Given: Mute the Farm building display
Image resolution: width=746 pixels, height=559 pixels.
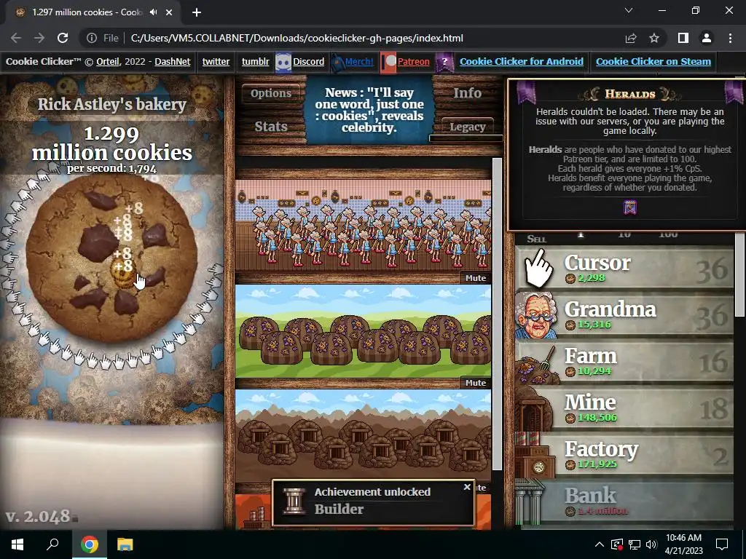Looking at the screenshot, I should click(475, 383).
